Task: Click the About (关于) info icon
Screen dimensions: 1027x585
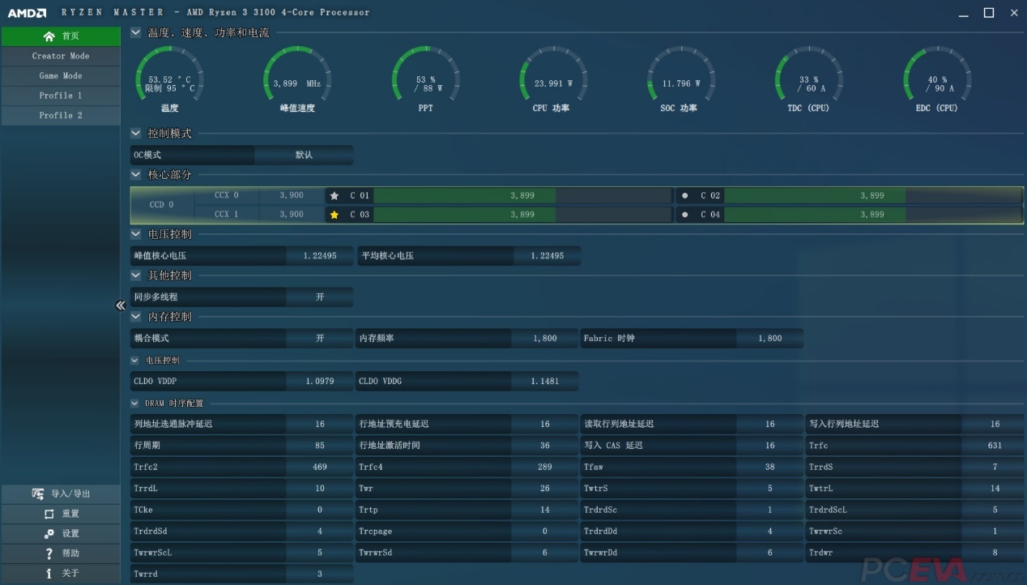Action: (49, 573)
